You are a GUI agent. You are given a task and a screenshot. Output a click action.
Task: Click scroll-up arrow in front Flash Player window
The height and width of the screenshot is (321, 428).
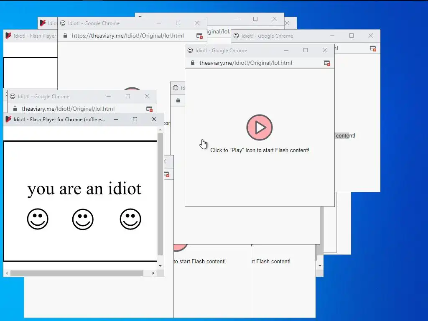(160, 130)
